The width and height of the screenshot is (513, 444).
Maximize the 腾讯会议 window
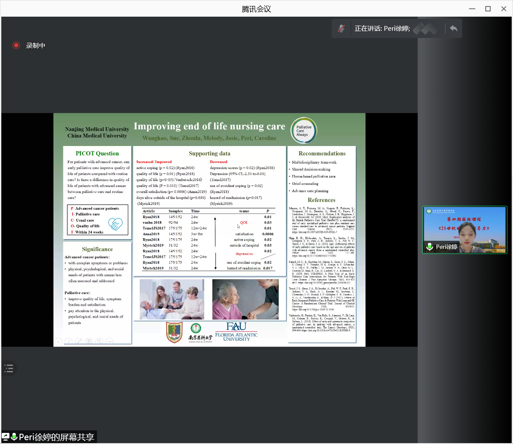click(x=488, y=9)
